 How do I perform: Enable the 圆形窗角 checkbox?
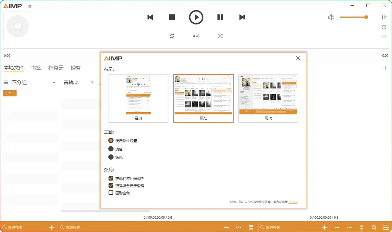pyautogui.click(x=111, y=193)
